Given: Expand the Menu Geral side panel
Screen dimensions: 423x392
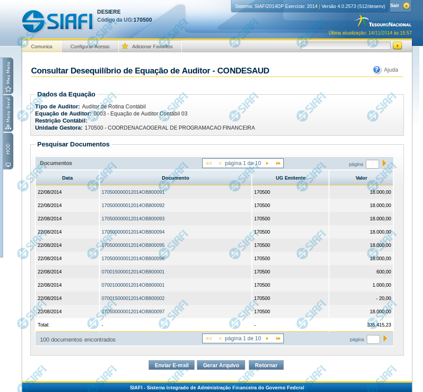Looking at the screenshot, I should click(8, 114).
